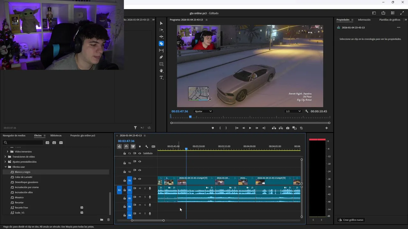
Task: Open the Program monitor panel menu
Action: click(x=207, y=20)
